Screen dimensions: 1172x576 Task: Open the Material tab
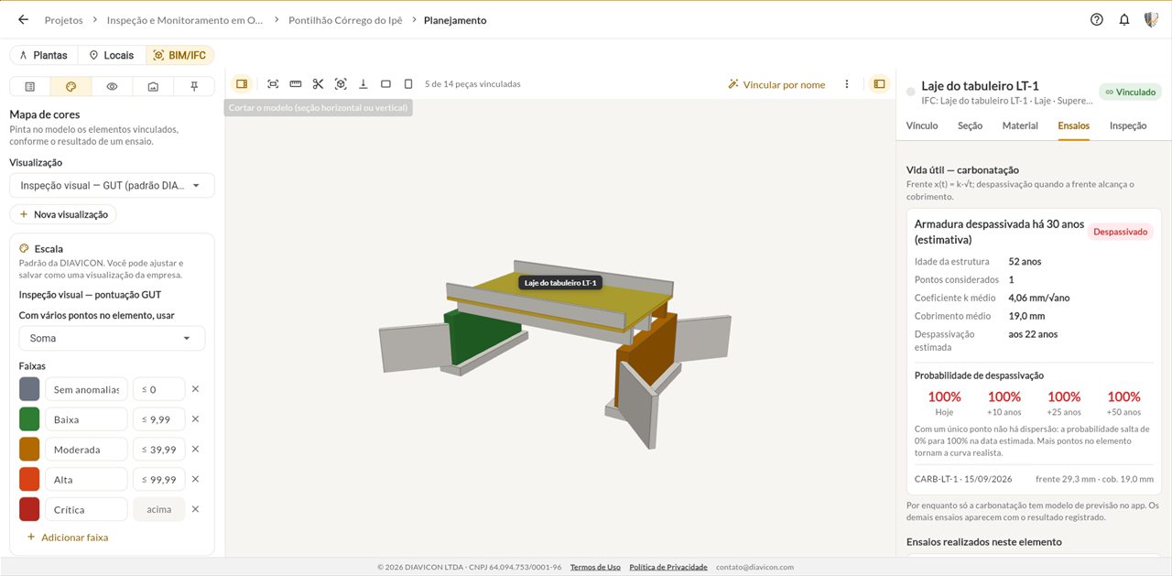[x=1020, y=125]
